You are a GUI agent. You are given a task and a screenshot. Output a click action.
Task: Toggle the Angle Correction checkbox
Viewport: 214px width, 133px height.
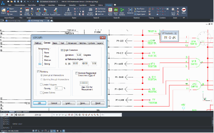click(x=62, y=50)
